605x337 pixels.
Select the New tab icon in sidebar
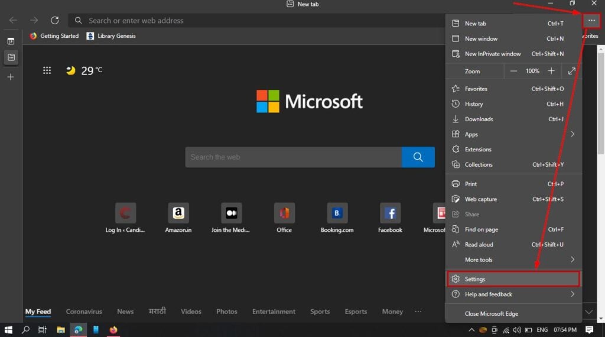click(11, 57)
